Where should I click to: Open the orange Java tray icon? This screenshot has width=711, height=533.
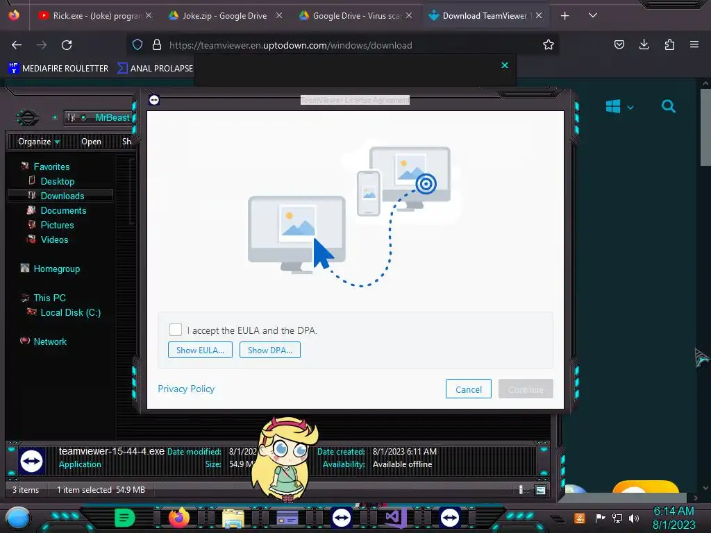[579, 518]
